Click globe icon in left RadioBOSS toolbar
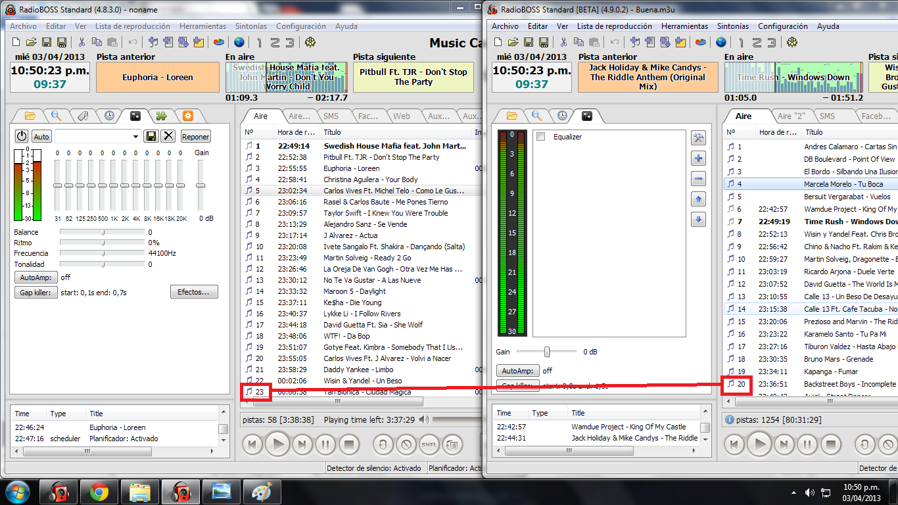Image resolution: width=898 pixels, height=505 pixels. click(239, 42)
